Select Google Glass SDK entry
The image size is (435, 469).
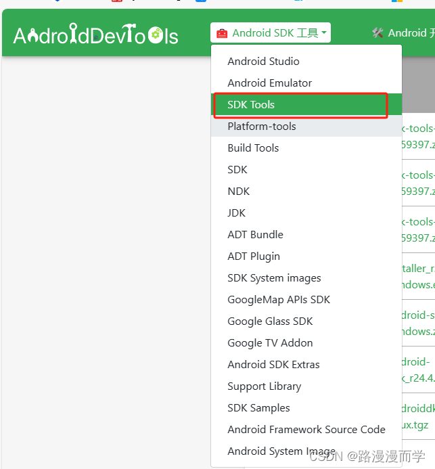point(306,321)
